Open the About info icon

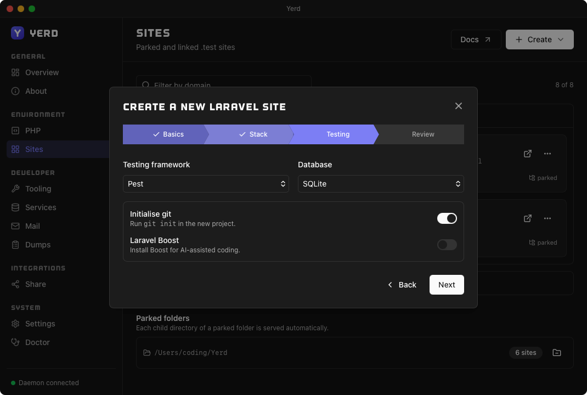pos(15,91)
